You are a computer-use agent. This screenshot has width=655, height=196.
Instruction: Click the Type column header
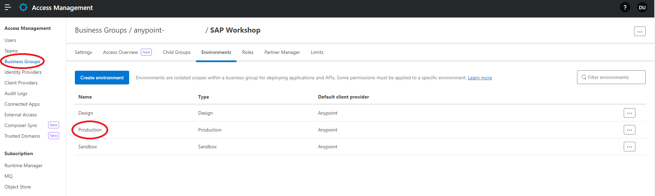[203, 97]
